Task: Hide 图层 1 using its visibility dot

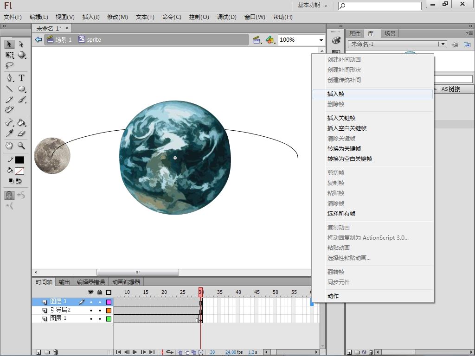Action: 91,319
